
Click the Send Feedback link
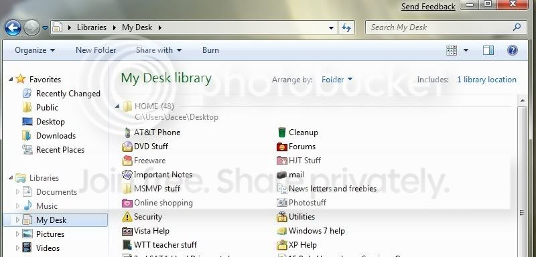pos(428,7)
